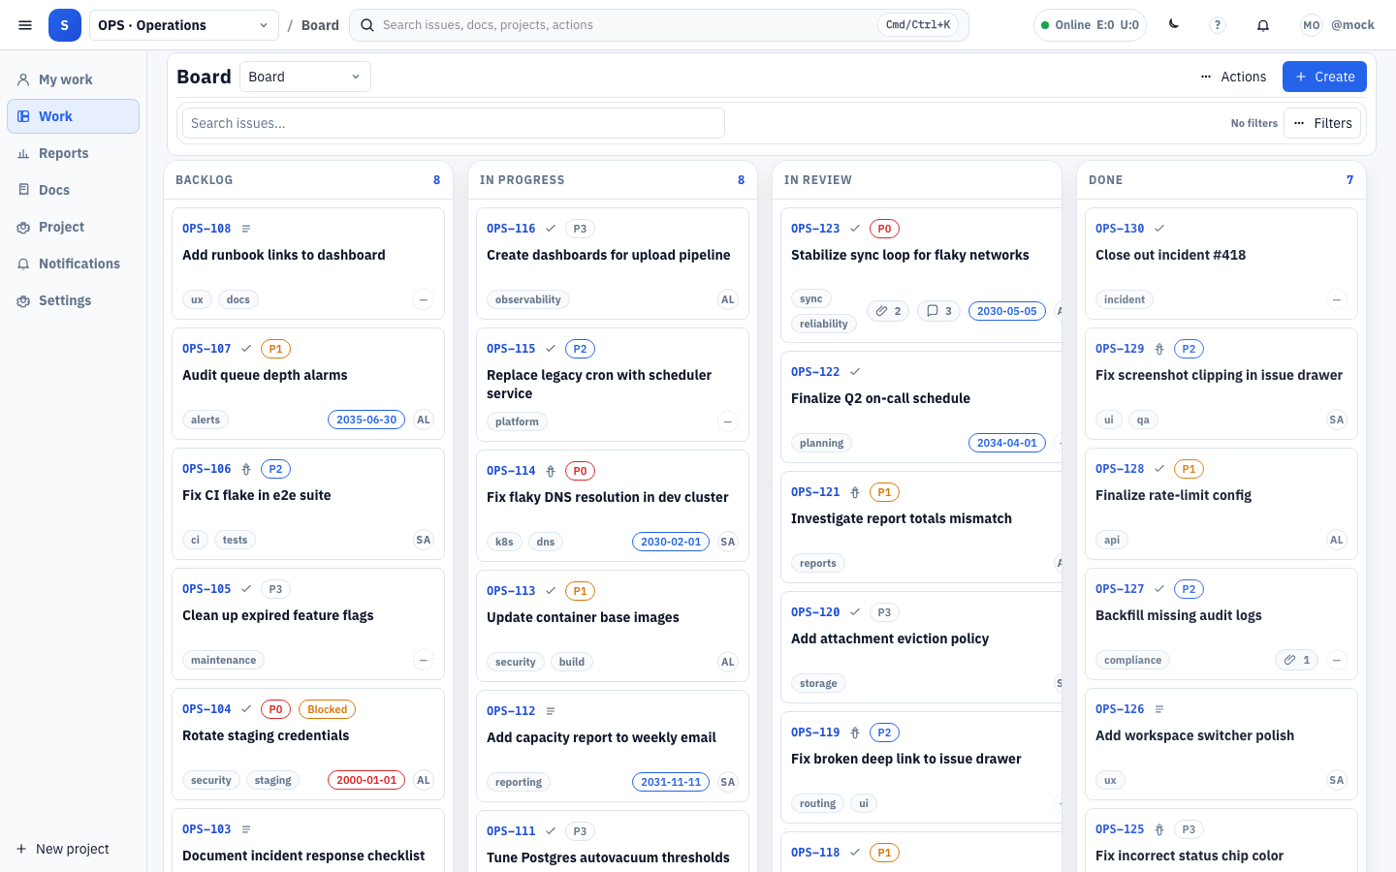Image resolution: width=1396 pixels, height=872 pixels.
Task: Open the Filters panel
Action: (x=1322, y=122)
